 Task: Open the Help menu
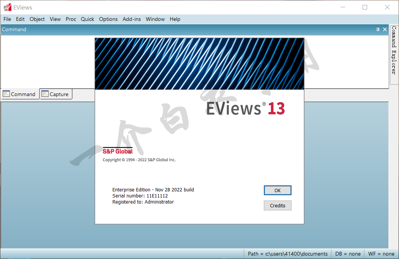coord(175,19)
